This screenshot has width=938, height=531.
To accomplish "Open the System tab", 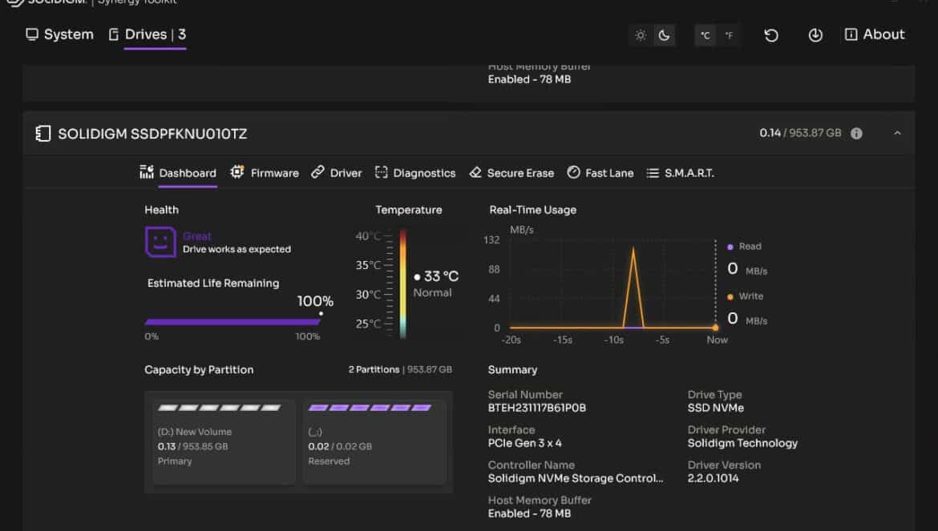I will click(59, 34).
